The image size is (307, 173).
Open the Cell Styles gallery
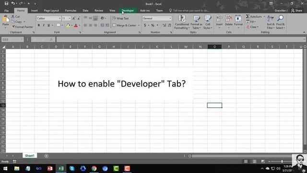tap(208, 23)
